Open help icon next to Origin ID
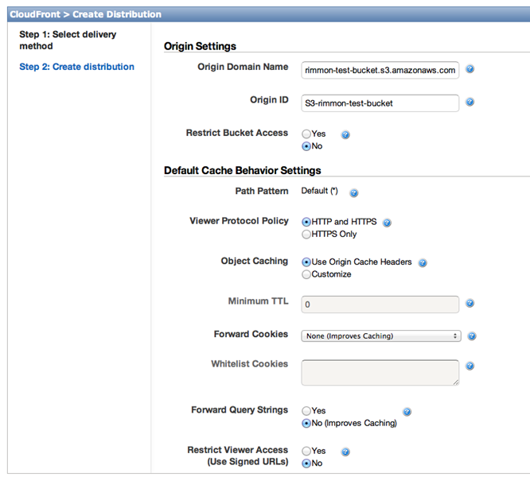The image size is (530, 477). 470,102
